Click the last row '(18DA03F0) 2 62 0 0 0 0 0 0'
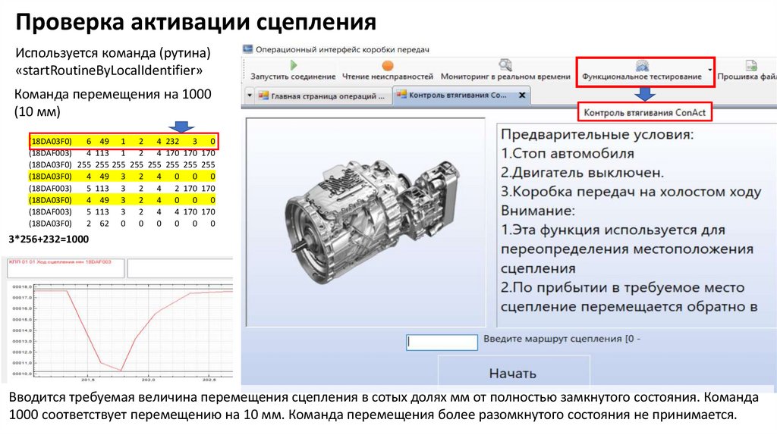 tap(122, 224)
